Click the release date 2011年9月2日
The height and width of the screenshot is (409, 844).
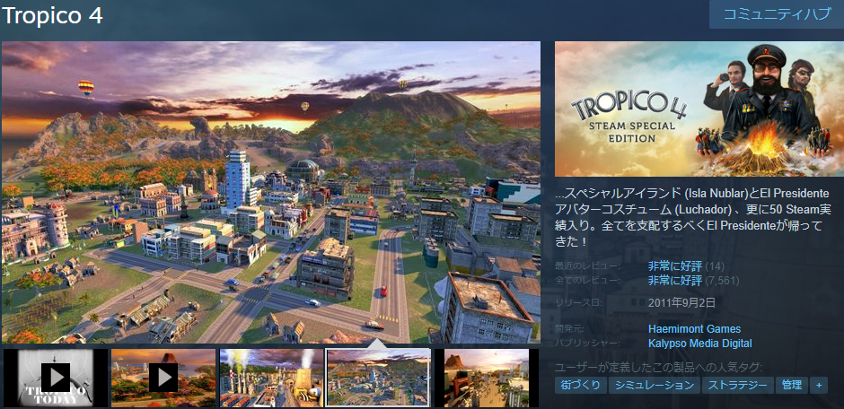click(681, 302)
